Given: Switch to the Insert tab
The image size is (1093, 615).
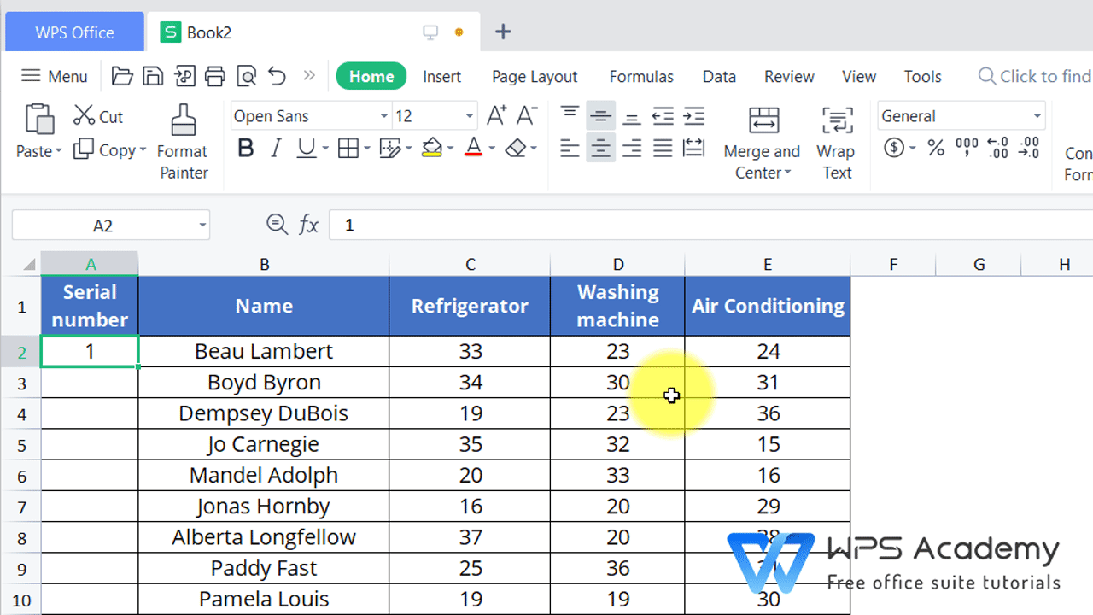Looking at the screenshot, I should (x=442, y=76).
